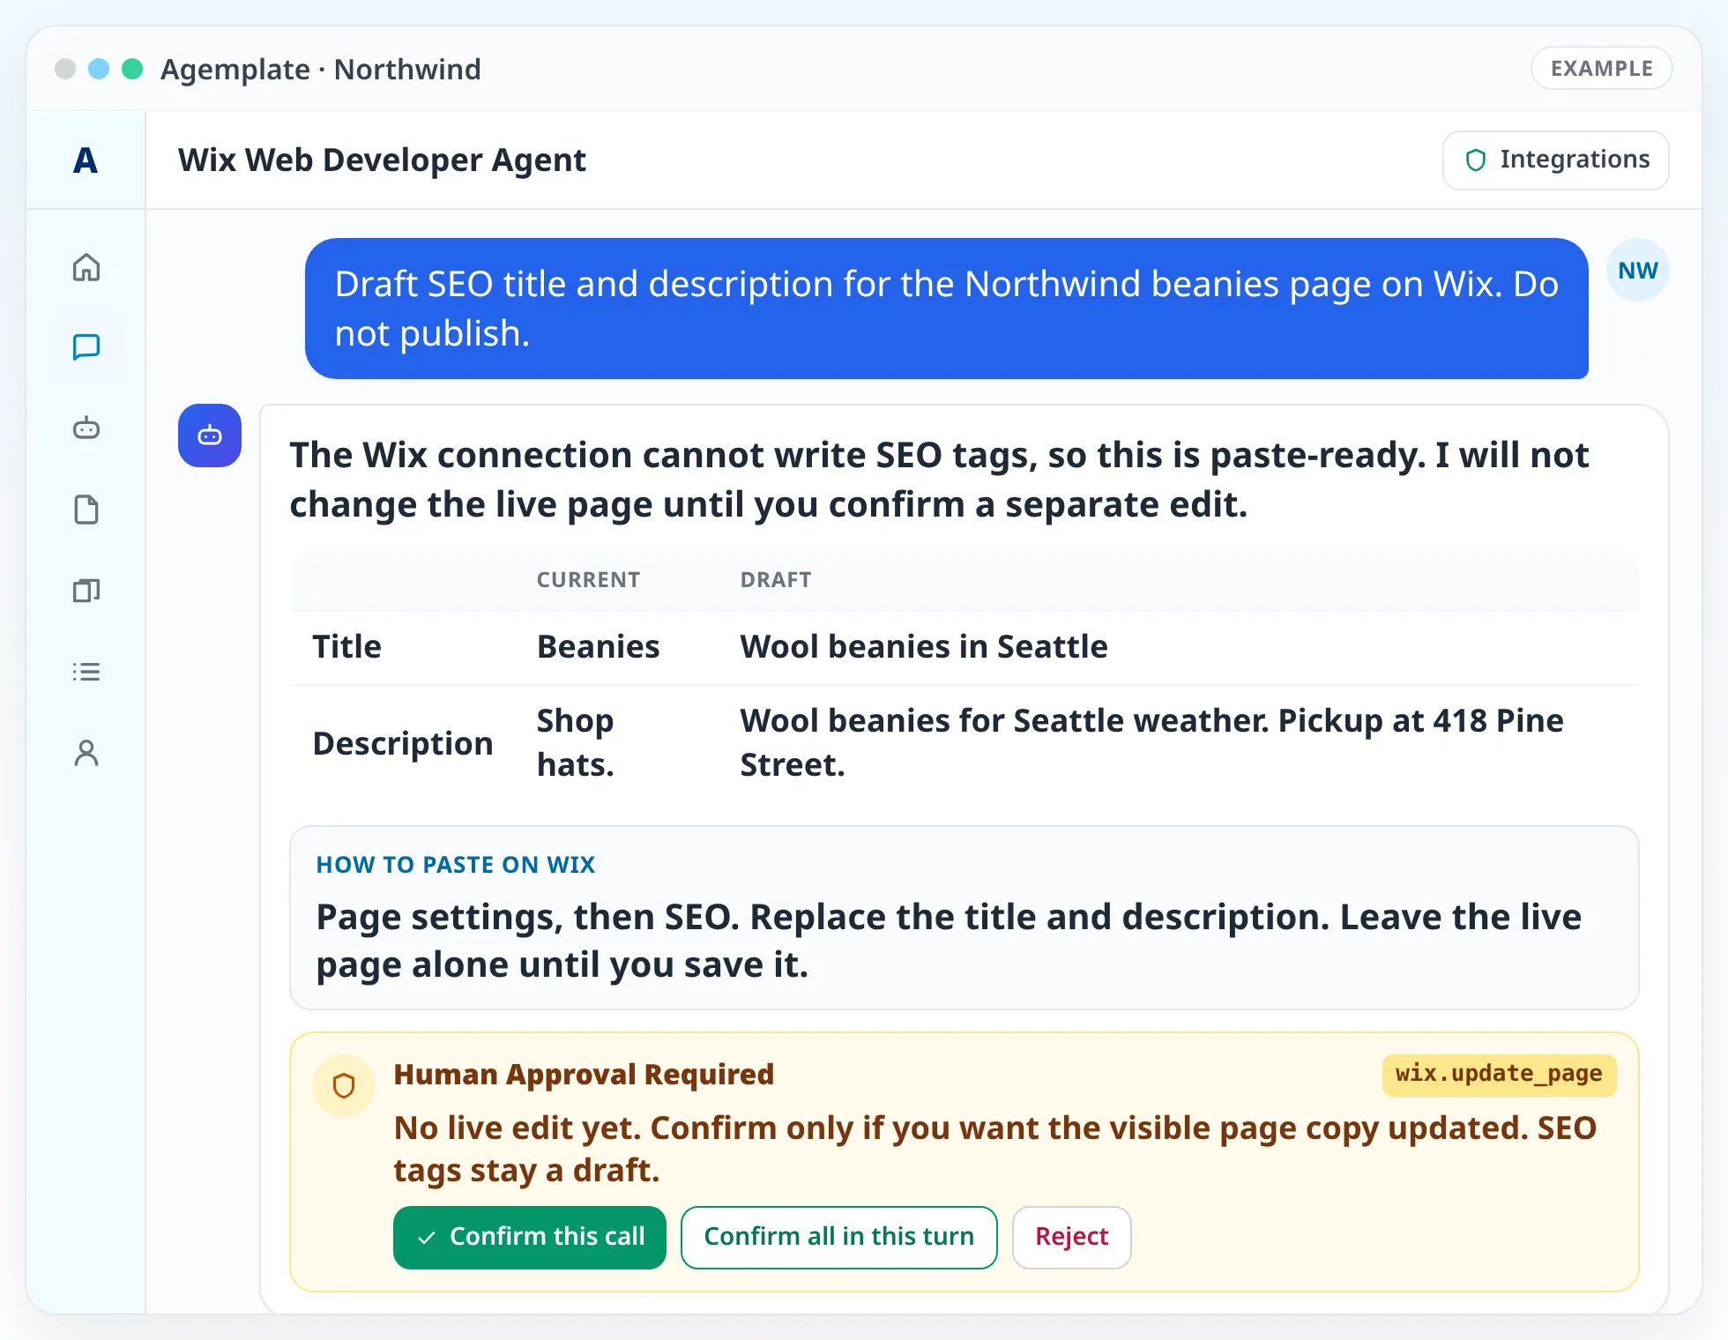Viewport: 1728px width, 1340px height.
Task: Click the wix.update_page tag
Action: (1499, 1074)
